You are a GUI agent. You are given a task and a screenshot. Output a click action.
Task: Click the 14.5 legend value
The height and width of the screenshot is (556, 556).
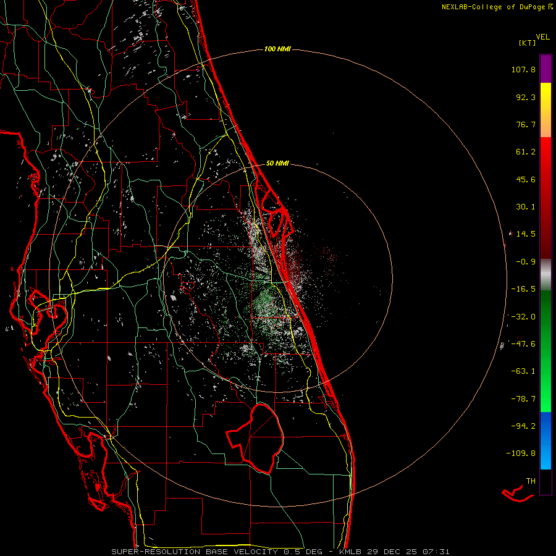pyautogui.click(x=526, y=234)
